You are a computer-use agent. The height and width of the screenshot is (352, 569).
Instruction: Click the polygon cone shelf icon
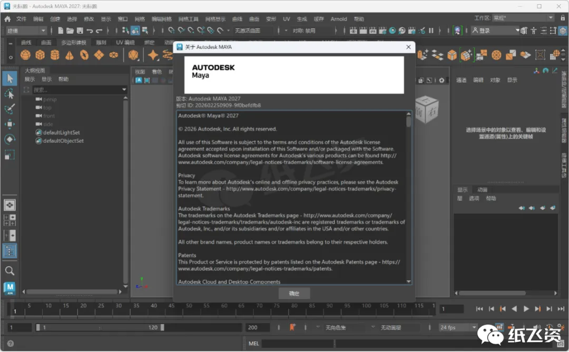70,55
